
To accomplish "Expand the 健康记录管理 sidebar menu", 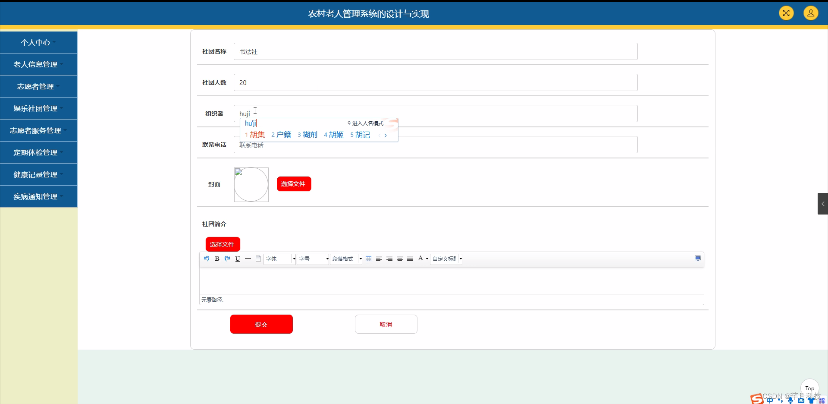I will pos(39,174).
